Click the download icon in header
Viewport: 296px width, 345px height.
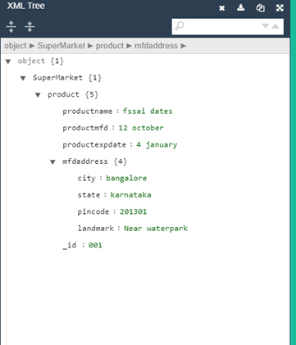pos(240,7)
